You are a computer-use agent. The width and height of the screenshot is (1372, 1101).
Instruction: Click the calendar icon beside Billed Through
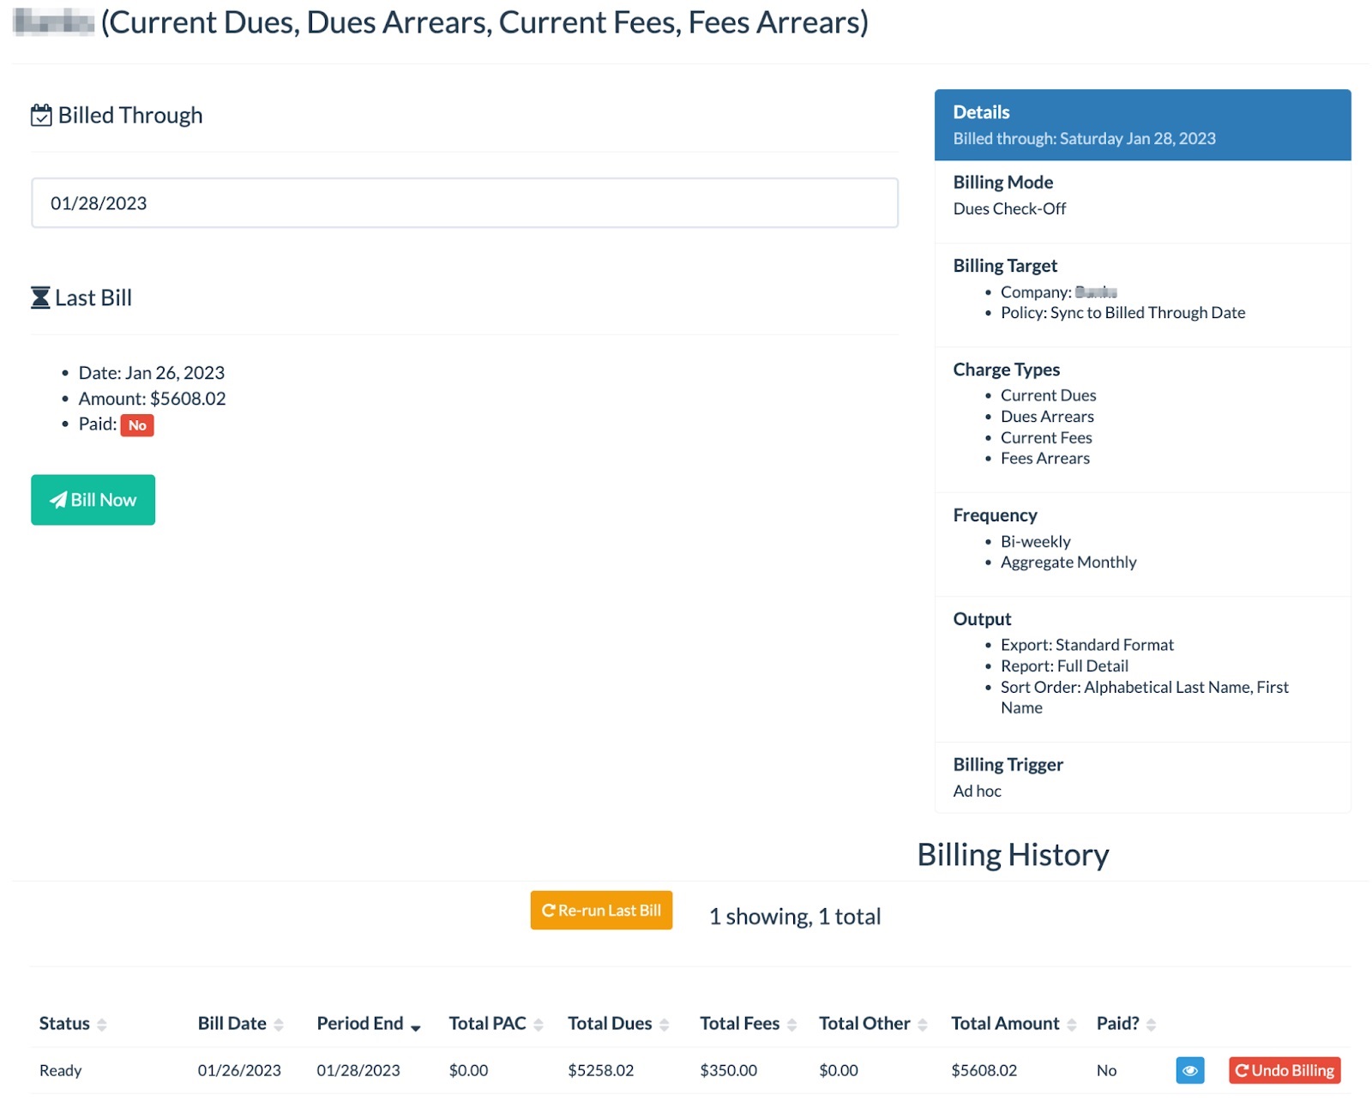click(40, 114)
